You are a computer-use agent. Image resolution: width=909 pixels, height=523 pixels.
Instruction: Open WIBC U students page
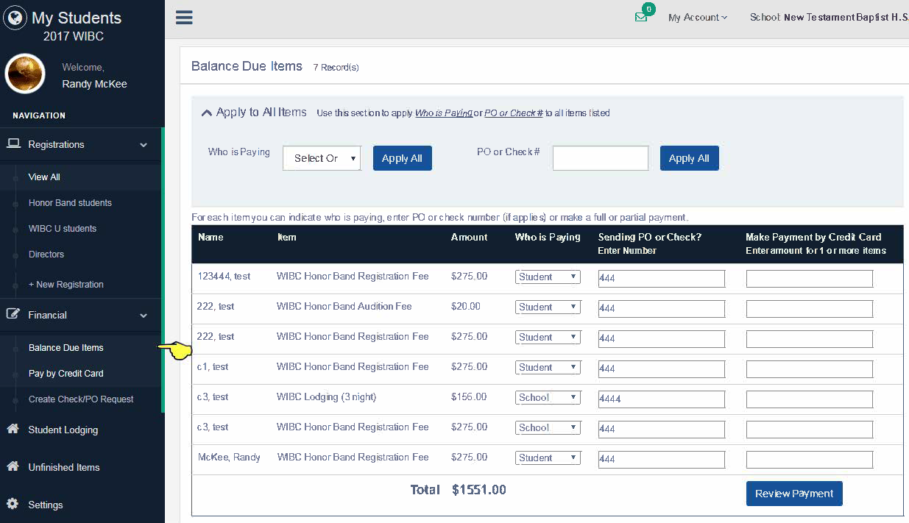(x=63, y=229)
